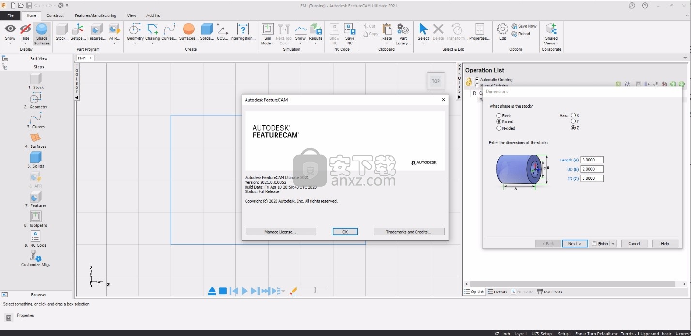
Task: Switch to the Add-Ins ribbon tab
Action: (153, 15)
